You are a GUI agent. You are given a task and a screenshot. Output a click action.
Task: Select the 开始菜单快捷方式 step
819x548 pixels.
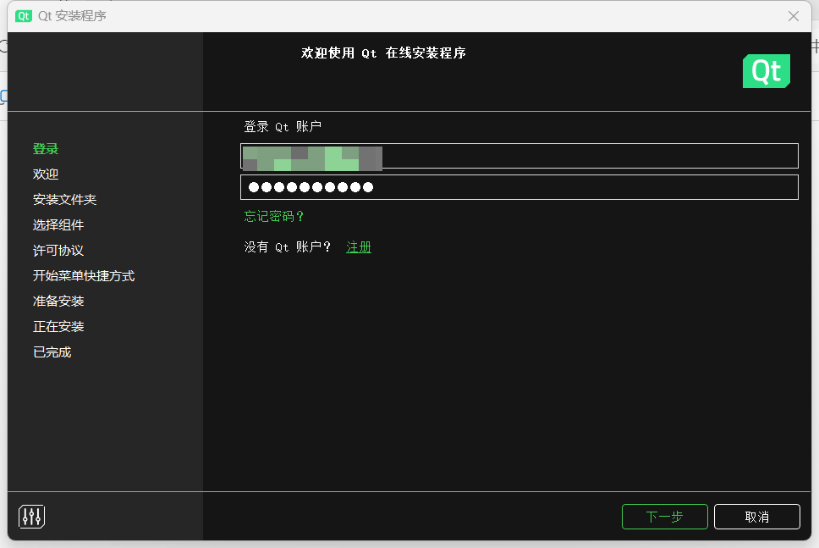point(84,276)
